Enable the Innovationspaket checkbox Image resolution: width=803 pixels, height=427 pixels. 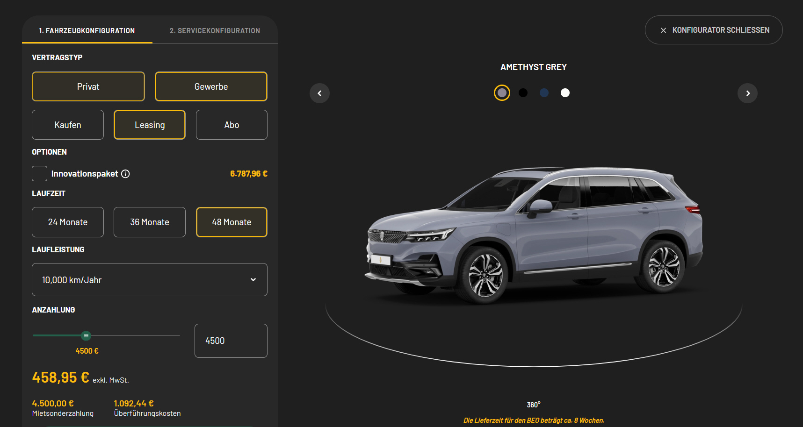coord(39,174)
